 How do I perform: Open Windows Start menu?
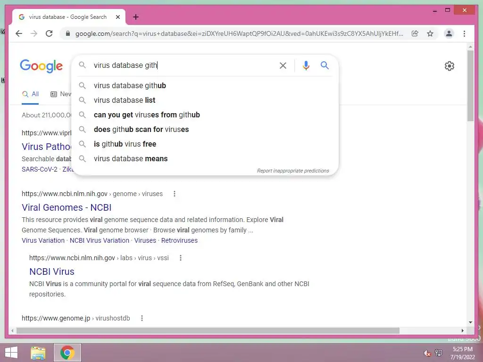pyautogui.click(x=11, y=353)
